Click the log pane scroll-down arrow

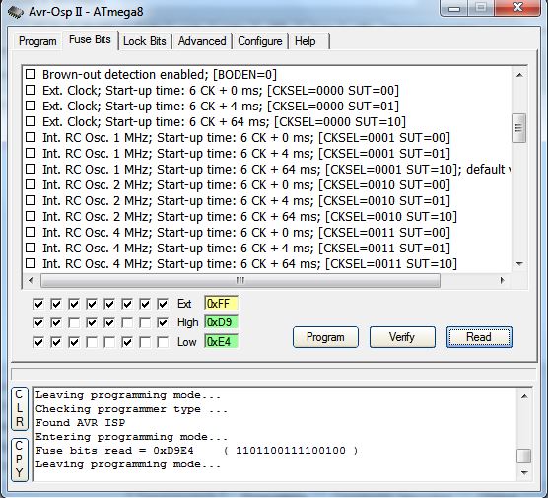coord(524,472)
